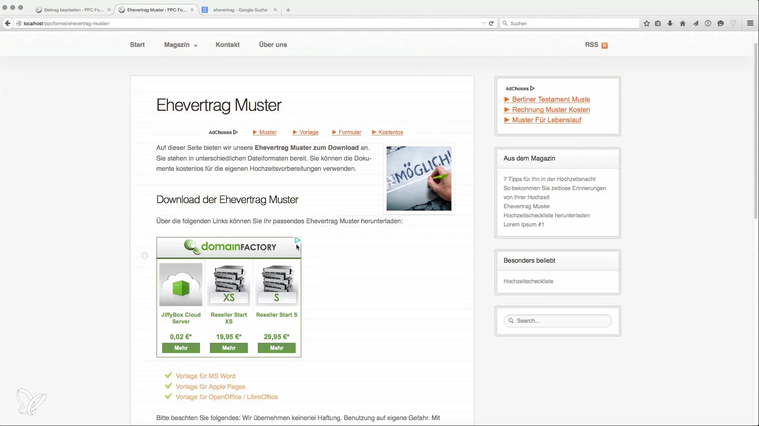This screenshot has width=759, height=426.
Task: Click the RSS link in header
Action: coord(591,45)
